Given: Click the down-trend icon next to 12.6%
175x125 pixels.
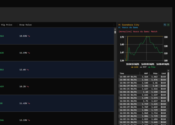Looking at the screenshot, I should click(27, 70).
